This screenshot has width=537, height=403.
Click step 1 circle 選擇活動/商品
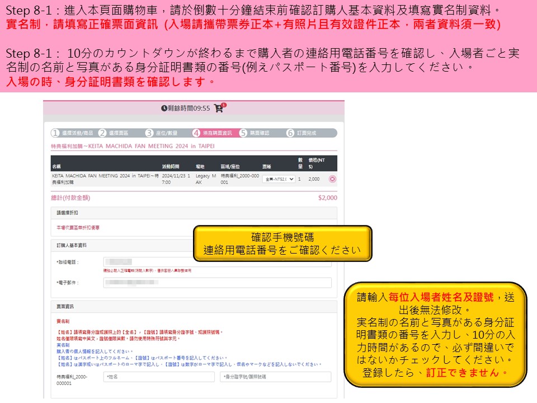pos(55,133)
